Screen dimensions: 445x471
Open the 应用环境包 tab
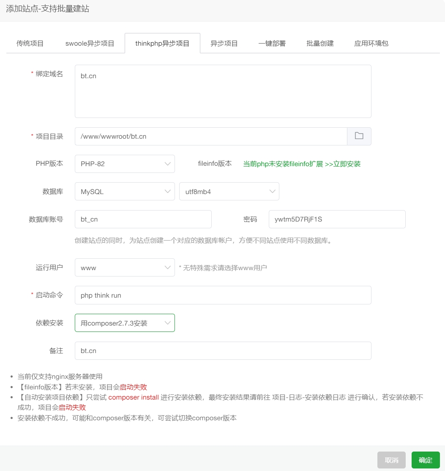point(371,43)
